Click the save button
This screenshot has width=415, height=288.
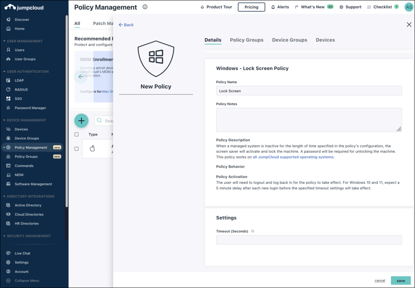(x=400, y=280)
